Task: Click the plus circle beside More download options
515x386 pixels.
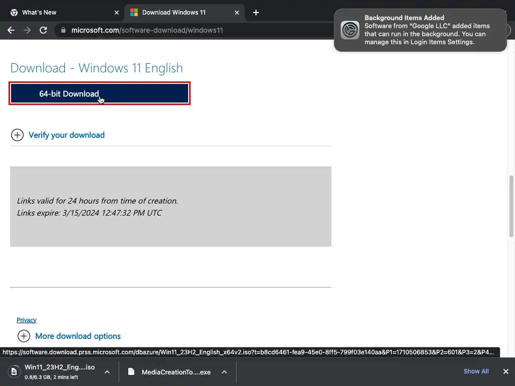Action: 24,336
